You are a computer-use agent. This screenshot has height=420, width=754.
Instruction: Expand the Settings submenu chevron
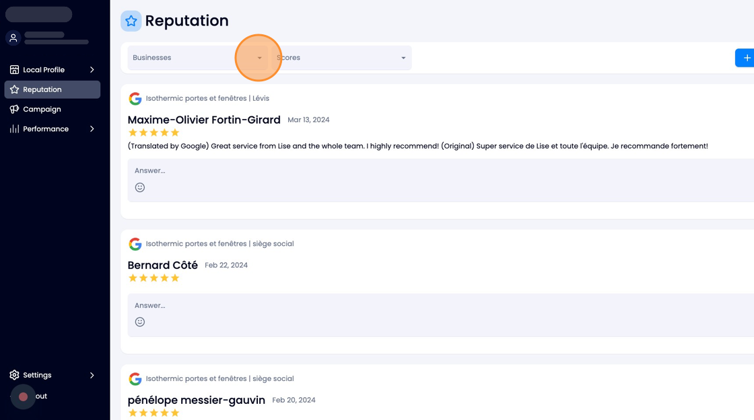[92, 375]
